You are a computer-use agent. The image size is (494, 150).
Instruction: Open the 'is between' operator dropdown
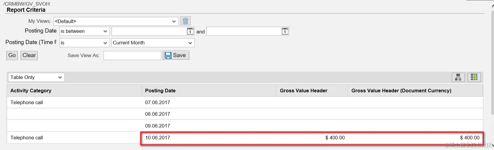click(x=84, y=31)
